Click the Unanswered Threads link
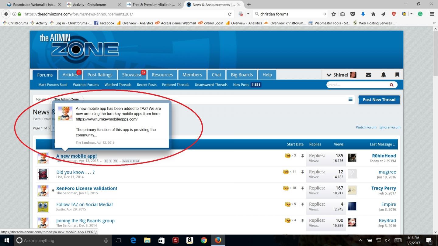The width and height of the screenshot is (438, 246). [x=211, y=85]
